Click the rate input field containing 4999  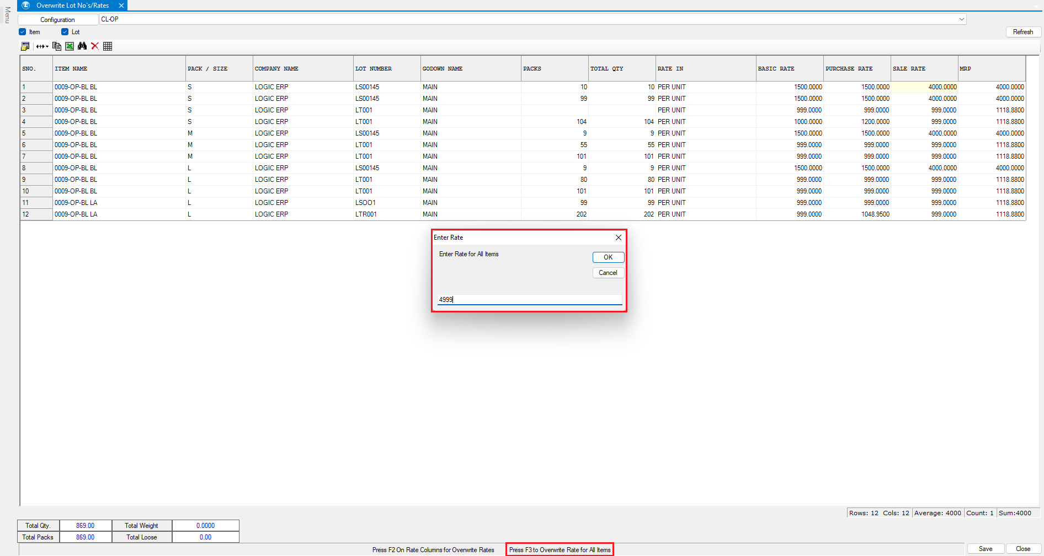coord(529,300)
